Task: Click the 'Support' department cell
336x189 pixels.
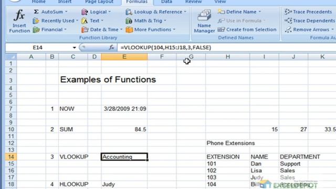Action: coord(293,164)
